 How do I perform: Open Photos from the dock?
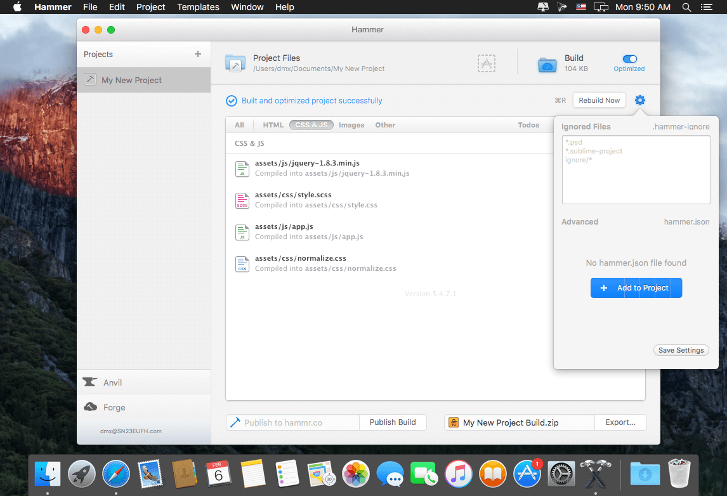click(356, 474)
